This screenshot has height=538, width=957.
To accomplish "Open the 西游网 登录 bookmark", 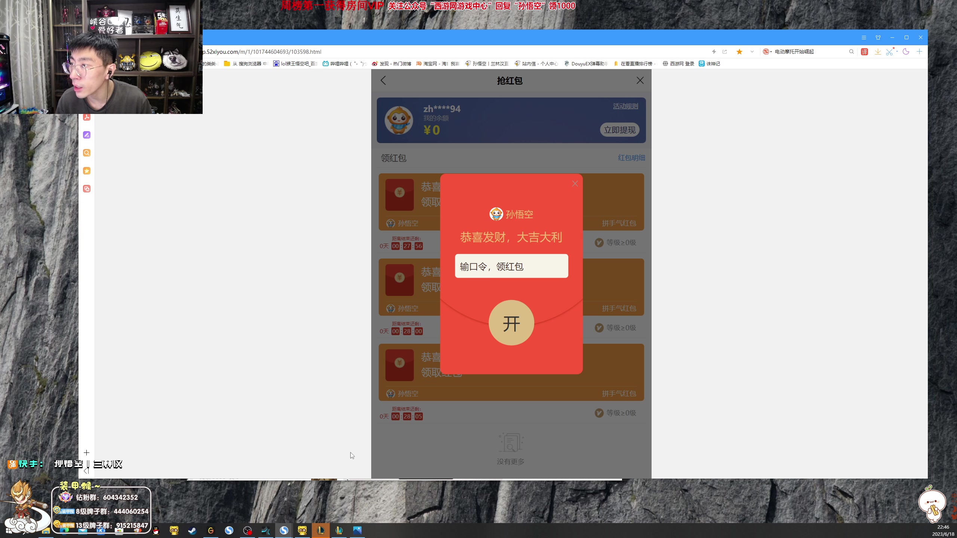I will click(678, 64).
